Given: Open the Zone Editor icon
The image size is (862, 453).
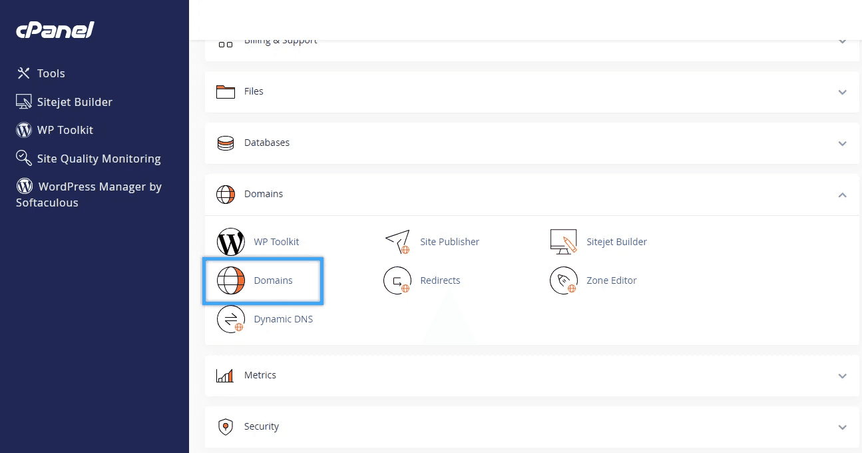Looking at the screenshot, I should [564, 280].
